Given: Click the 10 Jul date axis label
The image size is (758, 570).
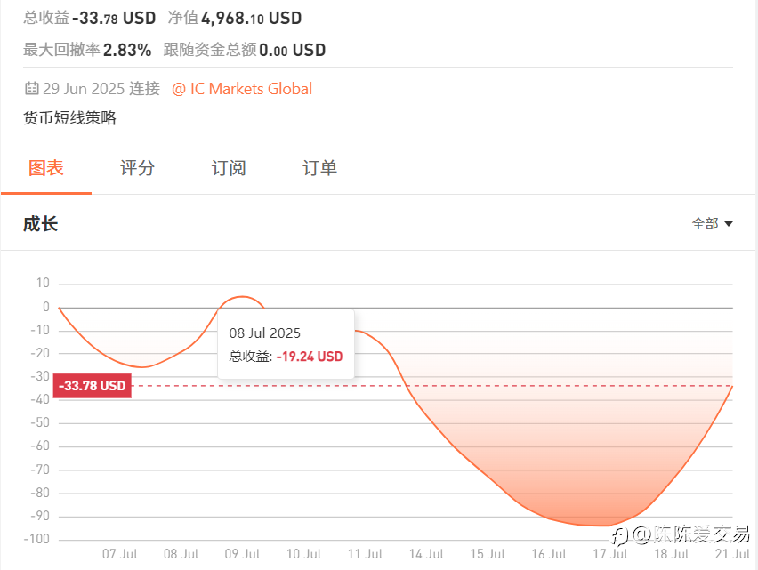Looking at the screenshot, I should [303, 554].
